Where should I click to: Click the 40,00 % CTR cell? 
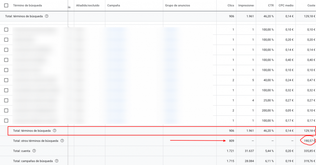pos(269,80)
